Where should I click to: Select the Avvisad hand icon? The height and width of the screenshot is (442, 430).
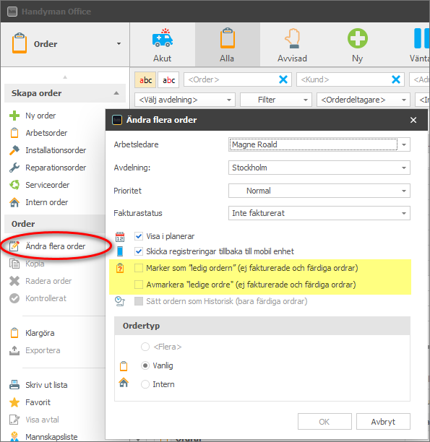point(292,38)
